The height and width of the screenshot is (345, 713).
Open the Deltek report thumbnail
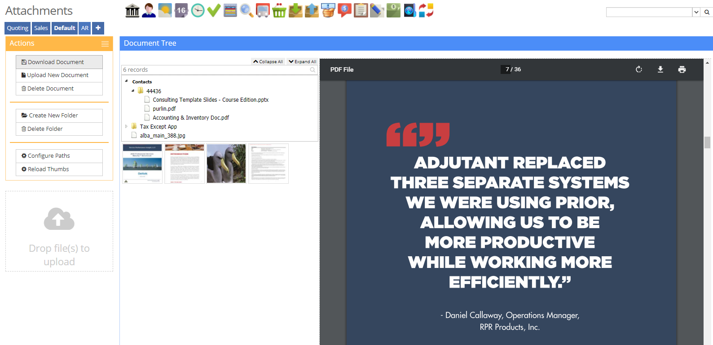coord(142,164)
